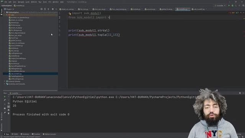Click the pin tab icon in Run panel
The image size is (245, 138).
click(x=5, y=112)
